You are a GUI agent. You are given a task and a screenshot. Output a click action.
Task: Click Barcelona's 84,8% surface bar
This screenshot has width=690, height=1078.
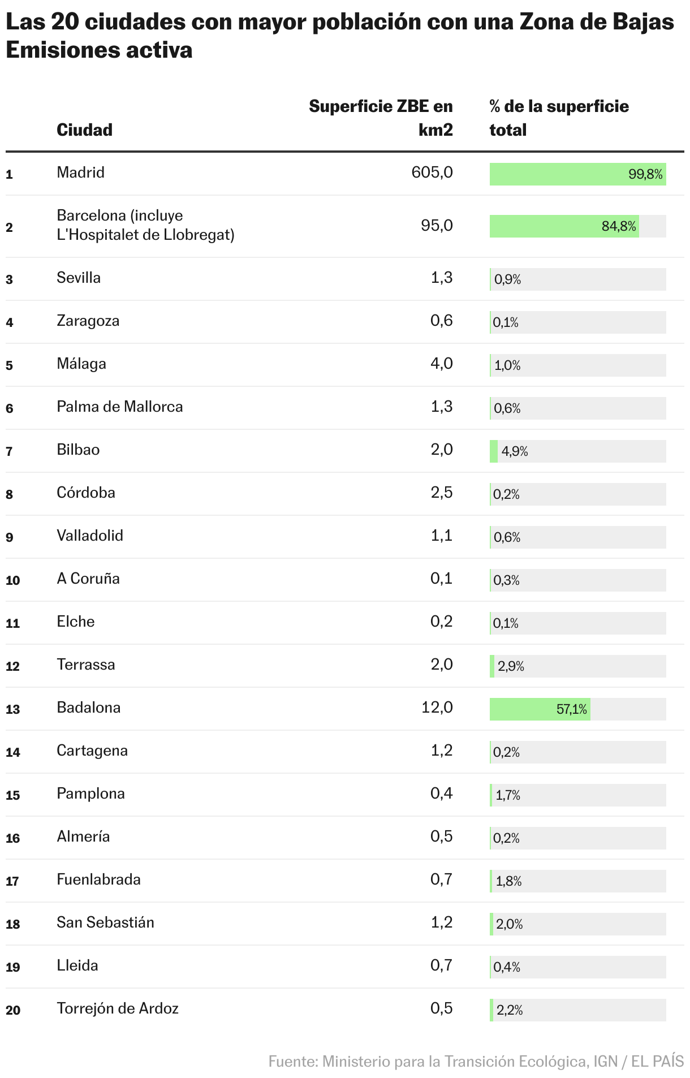click(563, 226)
